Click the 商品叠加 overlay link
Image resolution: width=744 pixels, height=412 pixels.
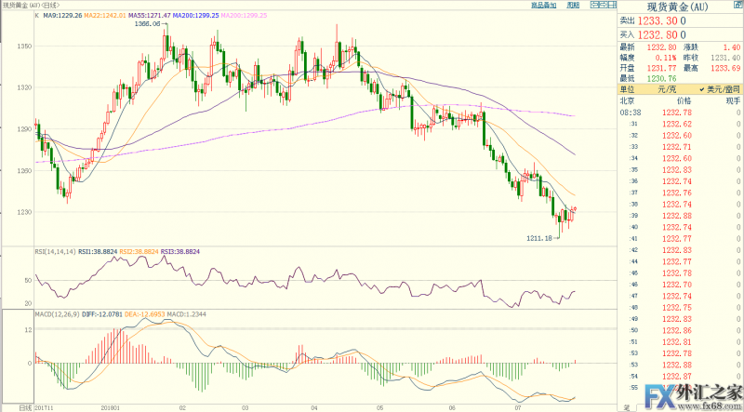coord(543,6)
